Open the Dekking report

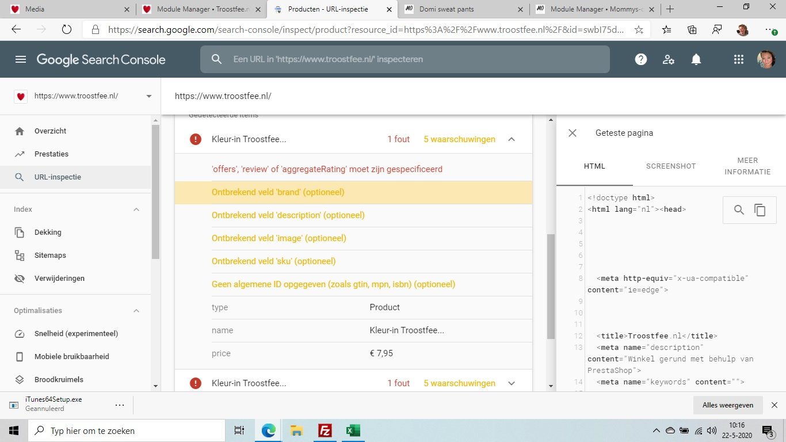click(76, 233)
